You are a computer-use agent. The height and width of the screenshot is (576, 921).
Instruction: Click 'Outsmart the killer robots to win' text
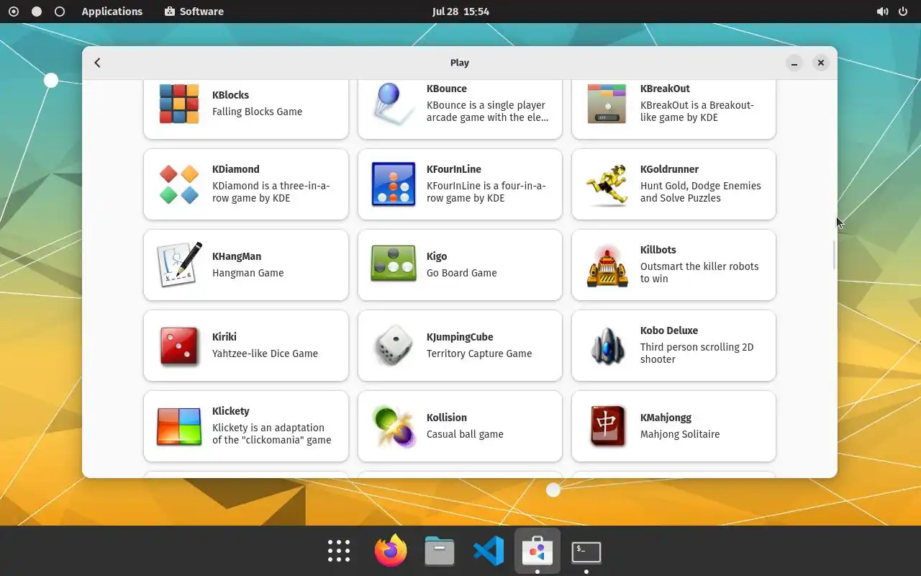(699, 272)
